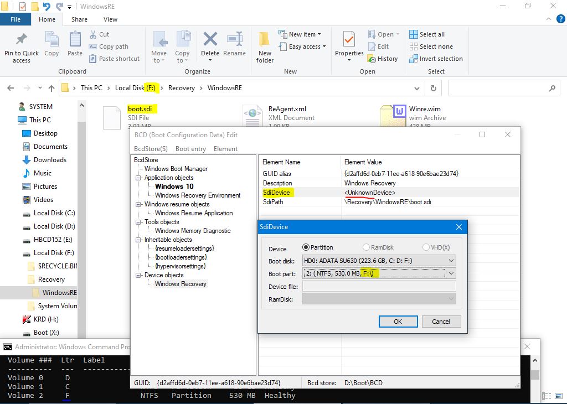
Task: Click the Device file input field
Action: (x=379, y=286)
